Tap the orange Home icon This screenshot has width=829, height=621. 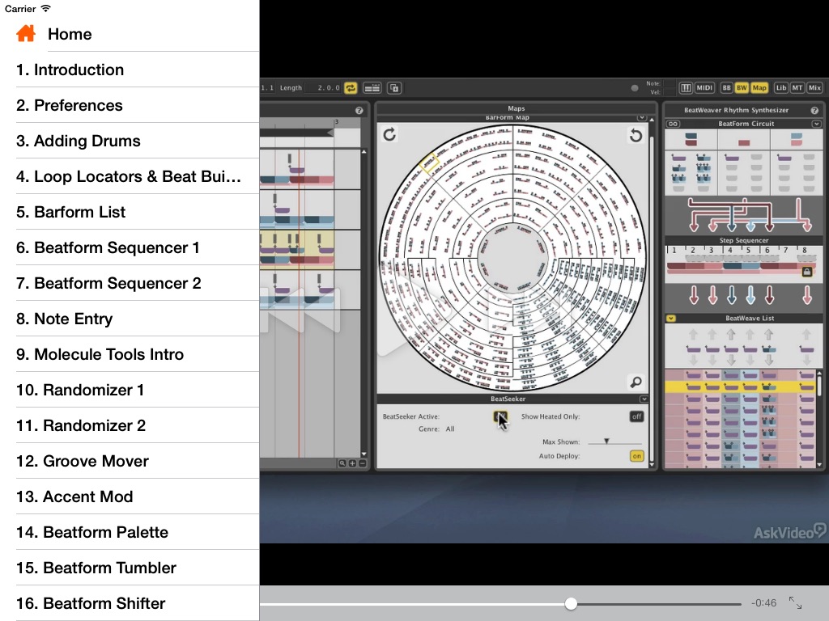[x=26, y=34]
